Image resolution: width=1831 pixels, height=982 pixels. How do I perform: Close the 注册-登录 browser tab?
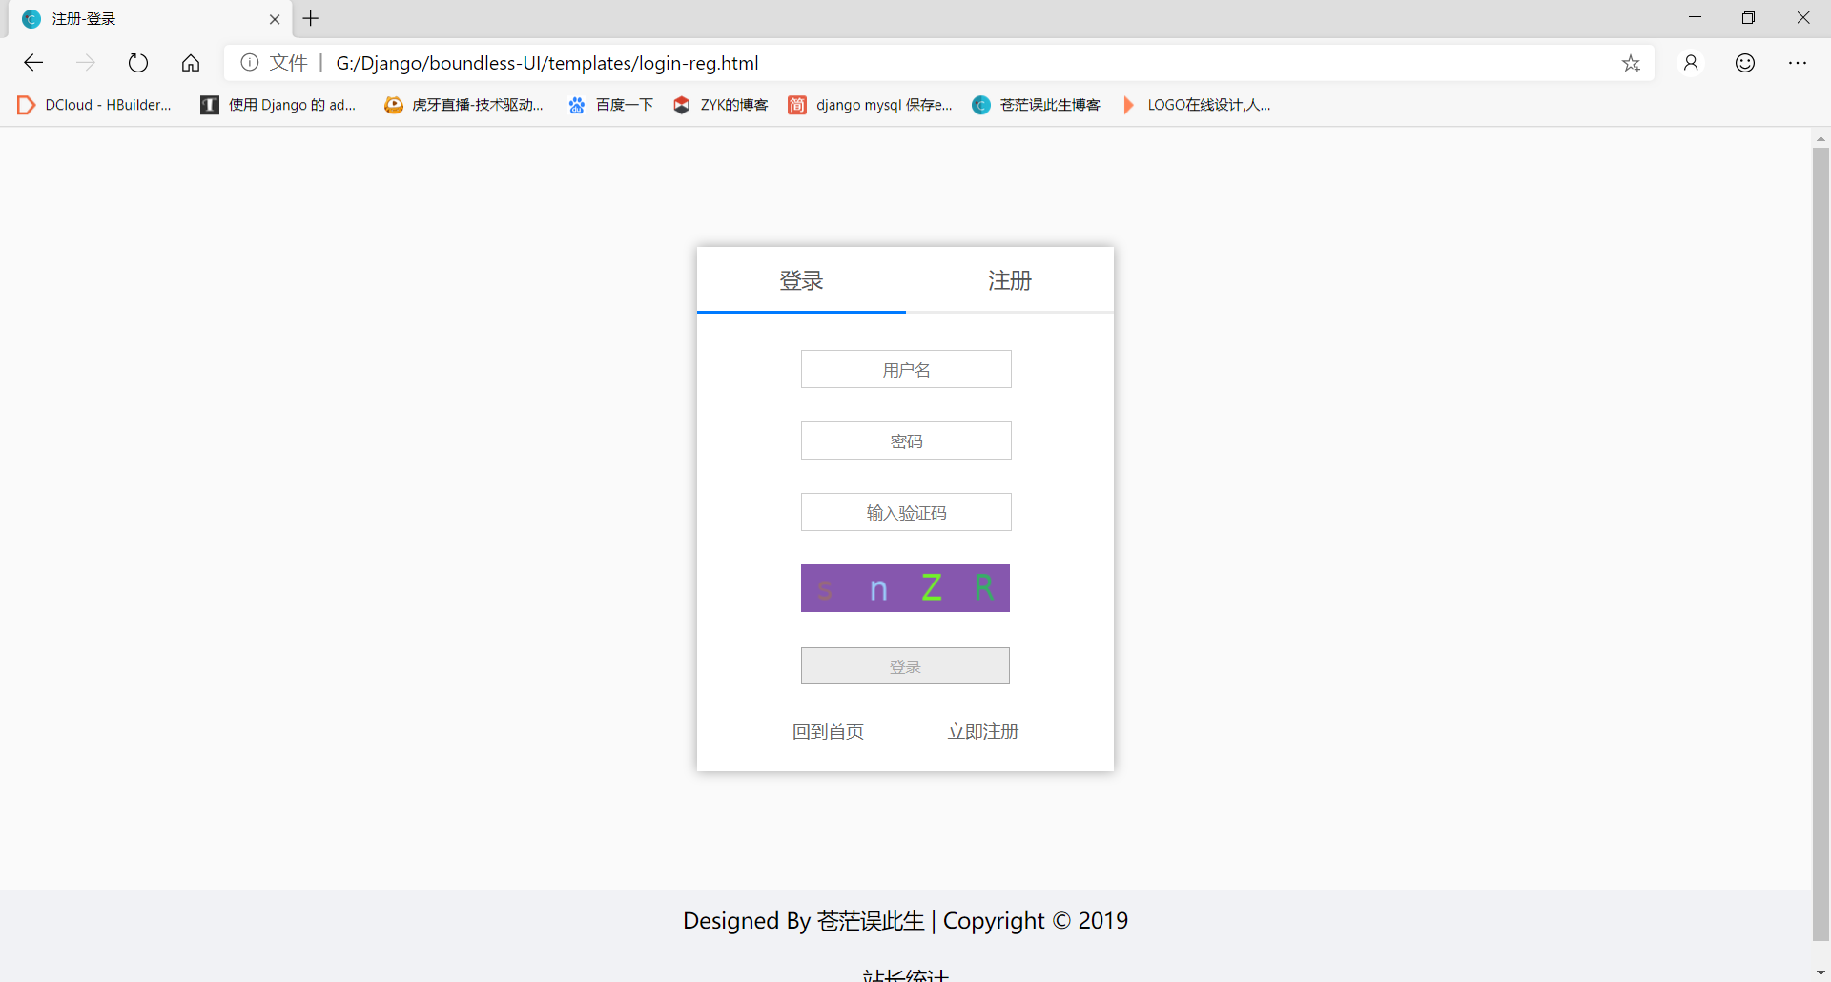point(275,19)
